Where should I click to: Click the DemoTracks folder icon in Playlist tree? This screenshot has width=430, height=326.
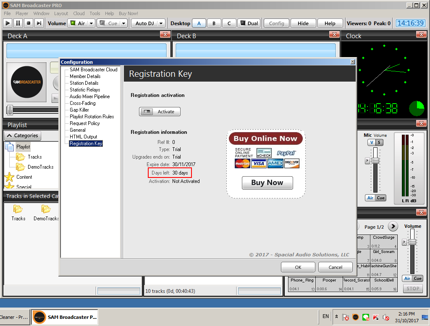pyautogui.click(x=20, y=167)
